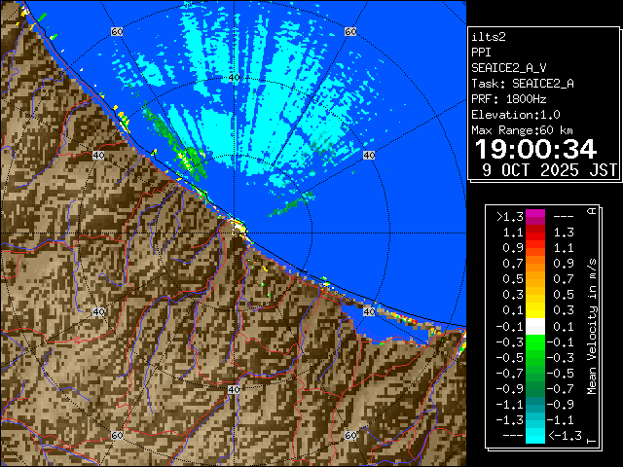Click the Task: SEAICE2_A line
Viewport: 623px width, 467px height.
(x=522, y=84)
